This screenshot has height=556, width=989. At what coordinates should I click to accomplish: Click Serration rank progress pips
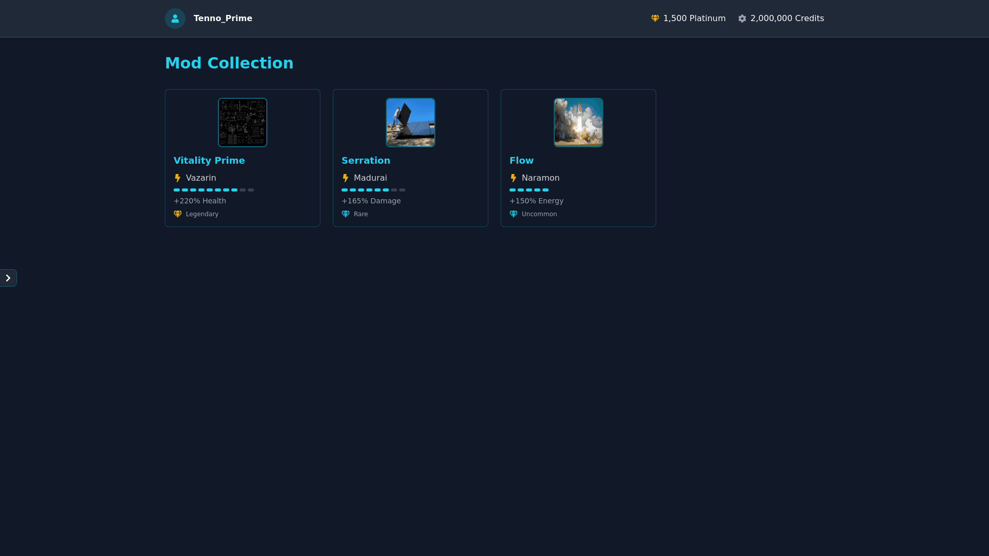(373, 190)
